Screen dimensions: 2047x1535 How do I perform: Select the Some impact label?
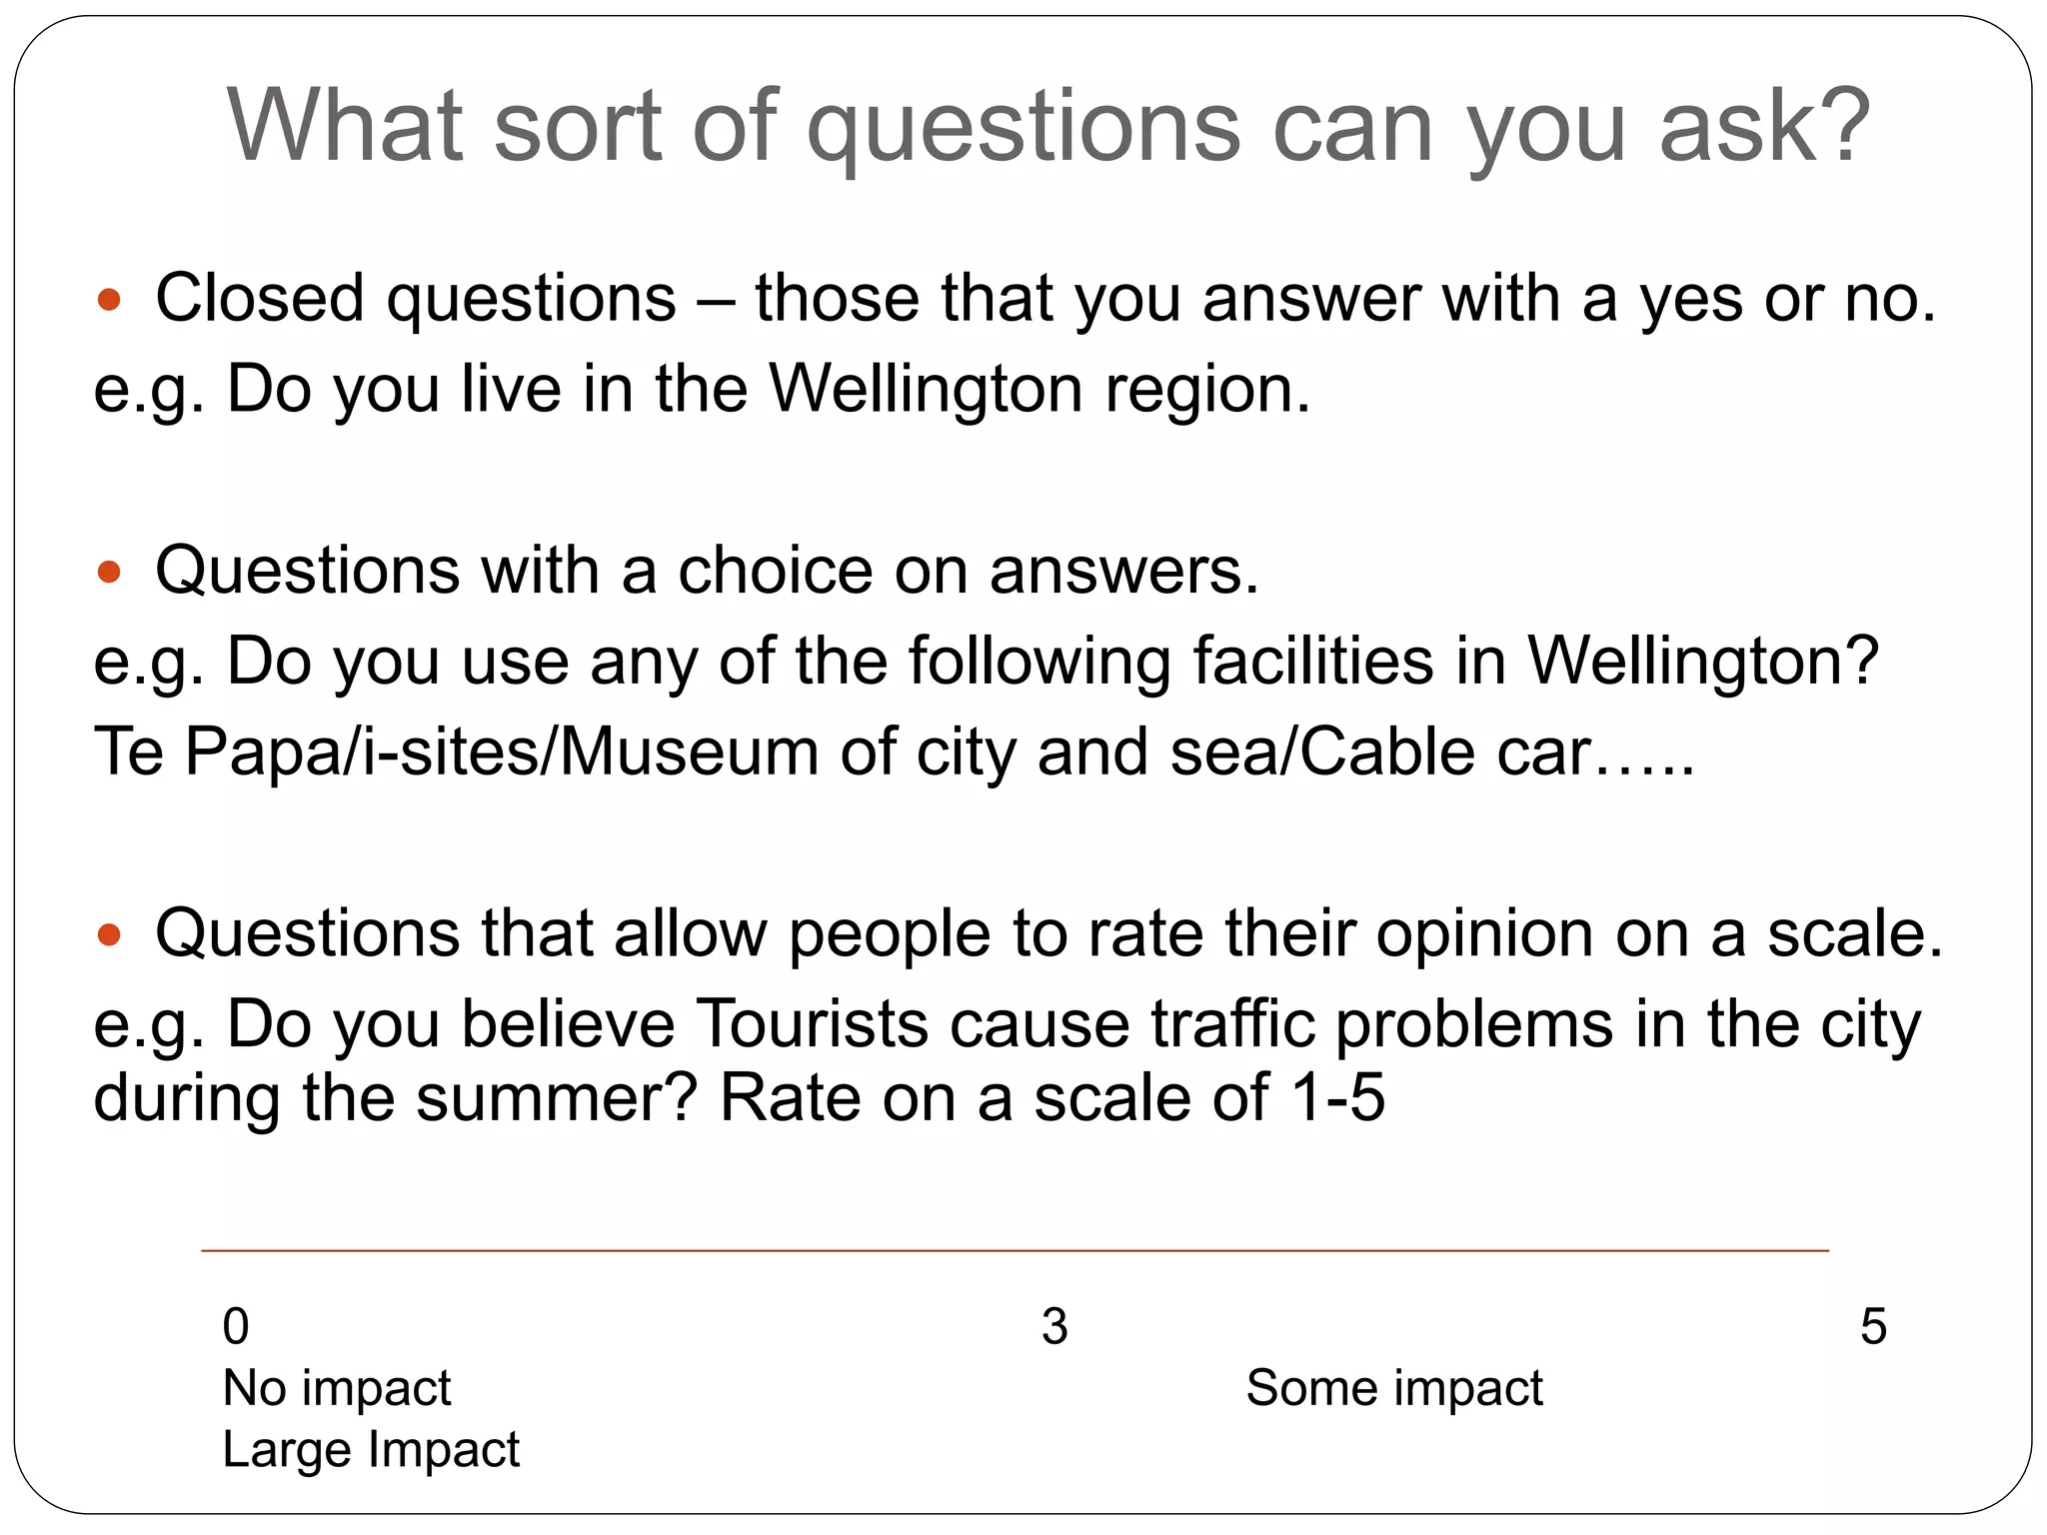(1394, 1388)
